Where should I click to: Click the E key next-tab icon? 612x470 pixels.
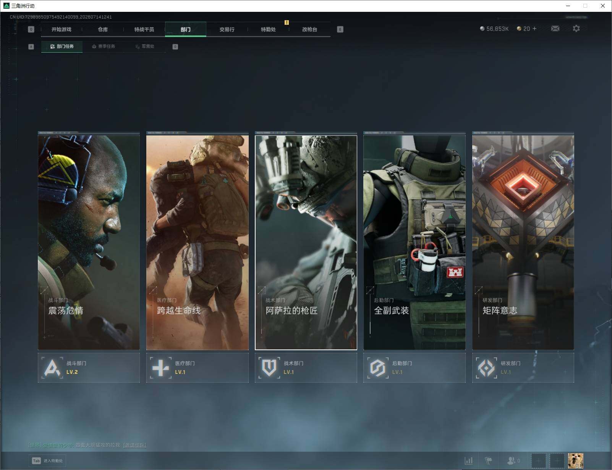[340, 29]
